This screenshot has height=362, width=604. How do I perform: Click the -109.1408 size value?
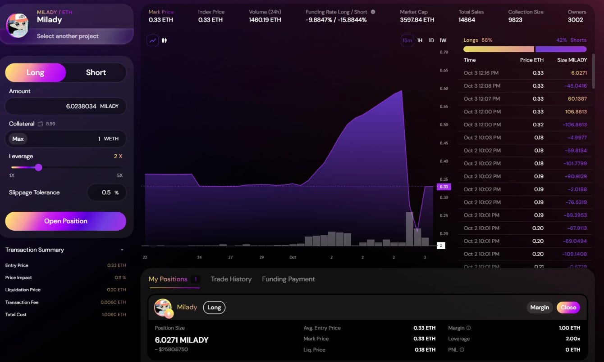point(575,254)
